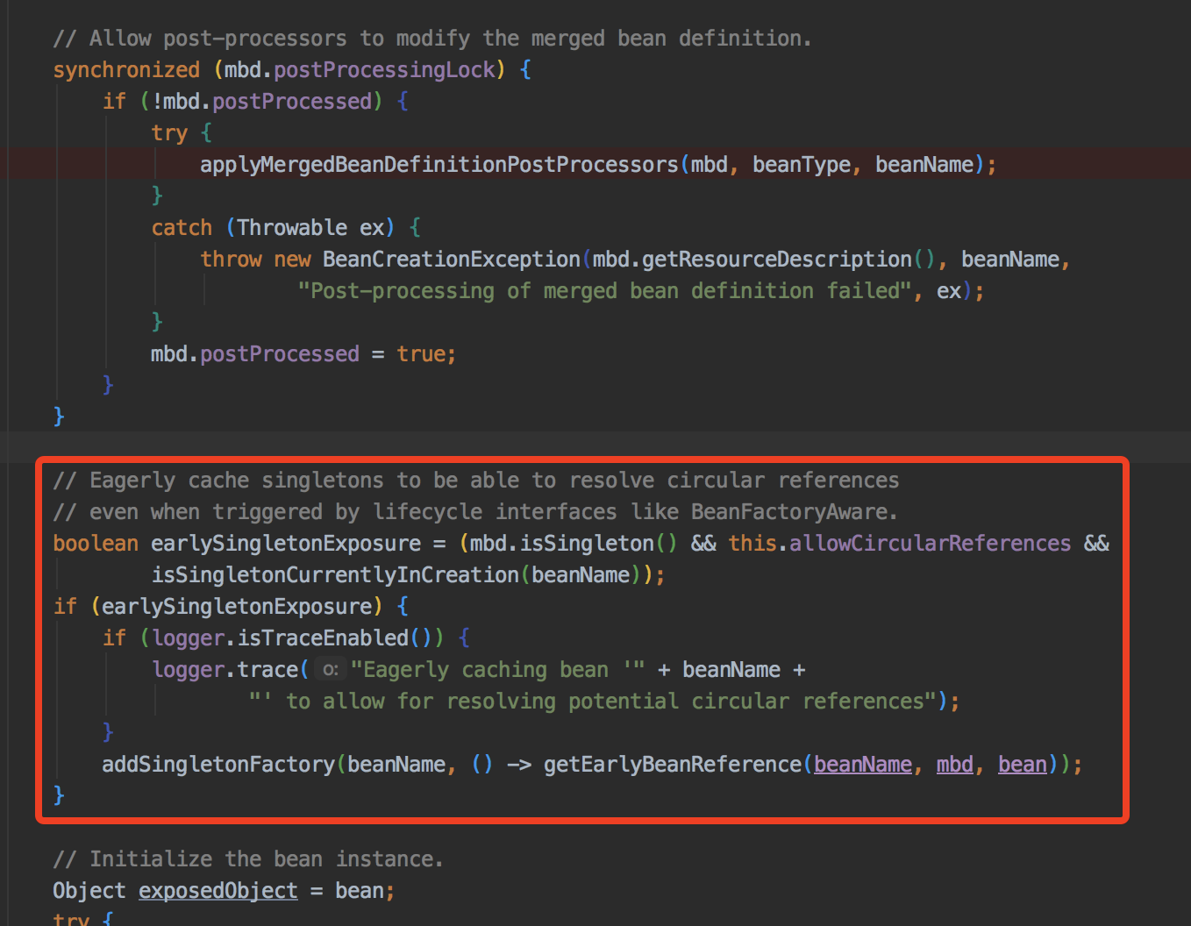Click the 'isSingleton' method call
The image size is (1191, 926).
click(588, 544)
